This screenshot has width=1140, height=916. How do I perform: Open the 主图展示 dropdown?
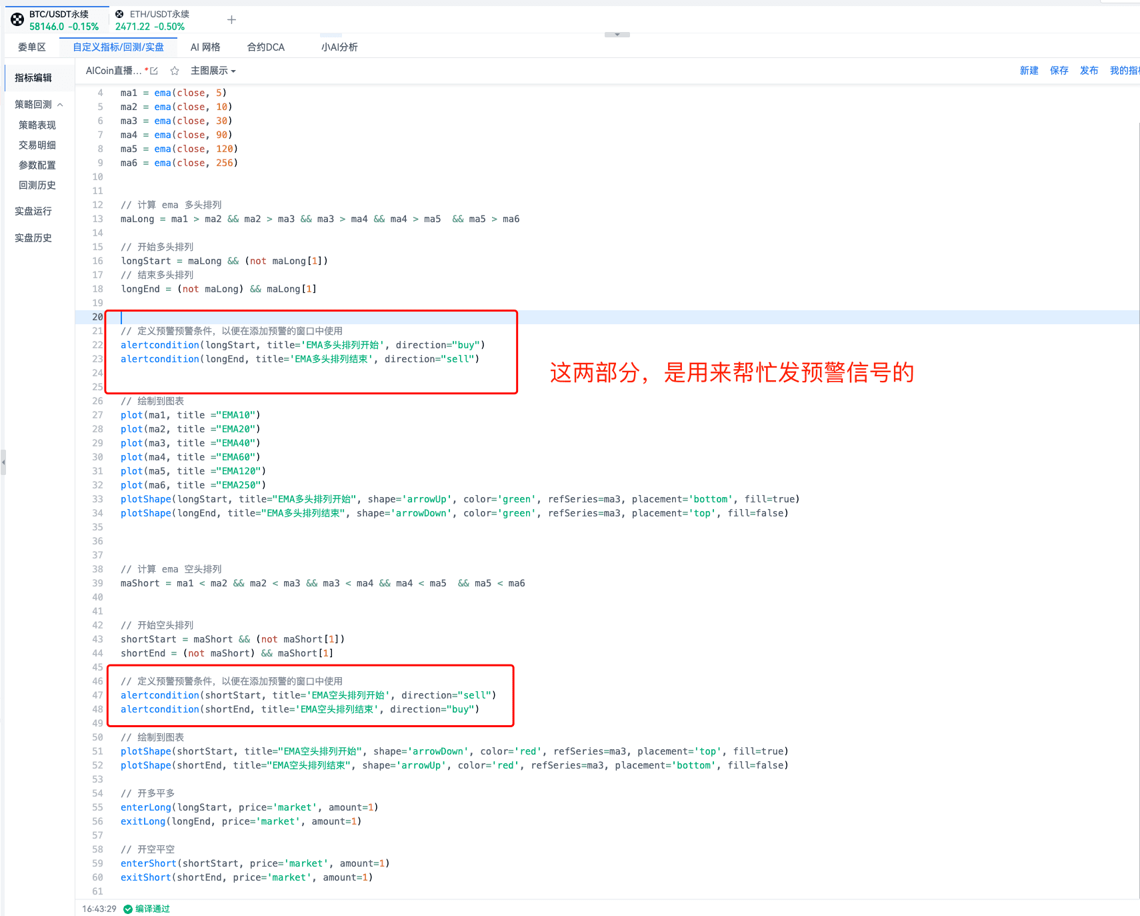tap(213, 71)
